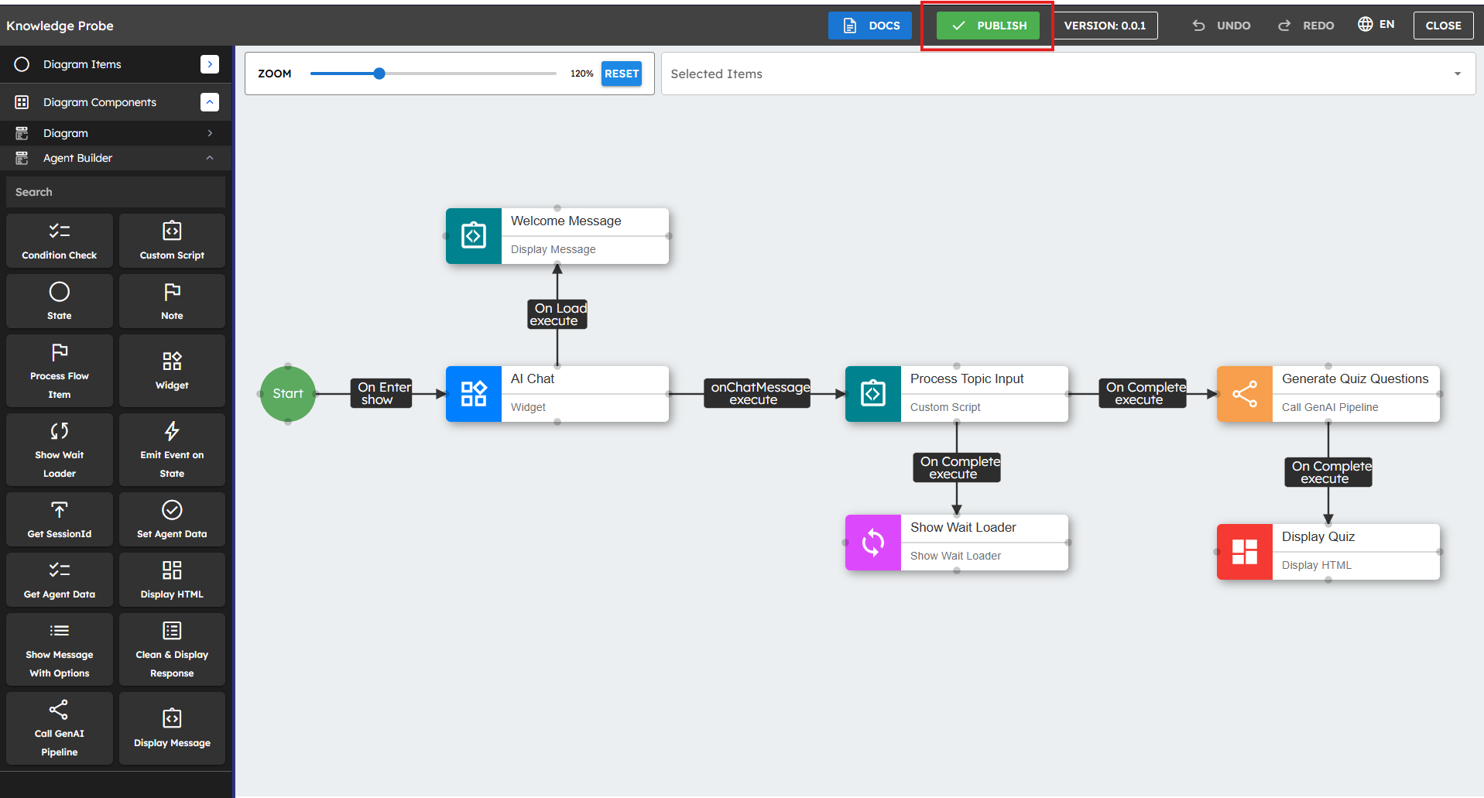
Task: Collapse the Agent Builder section
Action: pos(210,158)
